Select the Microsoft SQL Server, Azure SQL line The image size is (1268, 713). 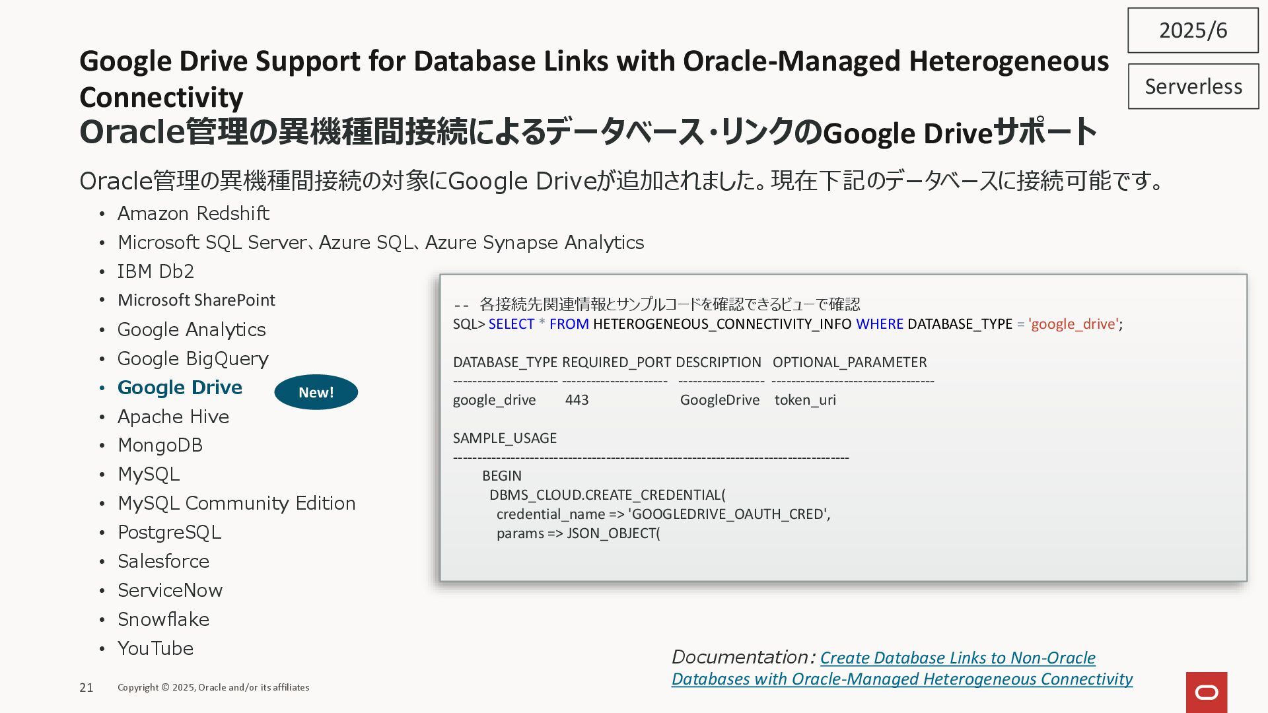(x=380, y=242)
